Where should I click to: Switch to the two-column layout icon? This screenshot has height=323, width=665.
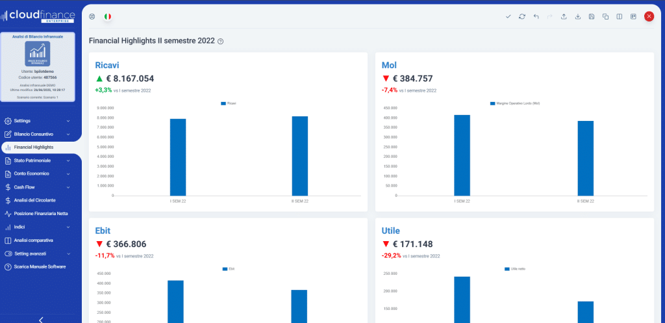[619, 16]
